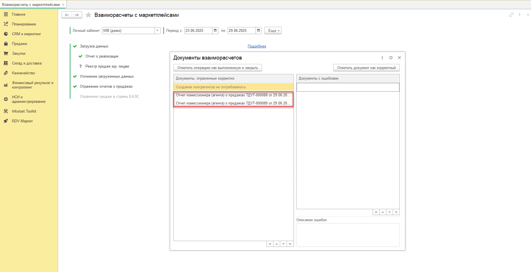Move to first row in correct documents list
The width and height of the screenshot is (531, 272).
(270, 244)
